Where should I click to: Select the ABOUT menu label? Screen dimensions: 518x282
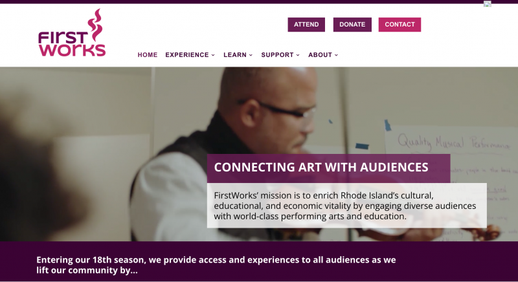coord(320,55)
